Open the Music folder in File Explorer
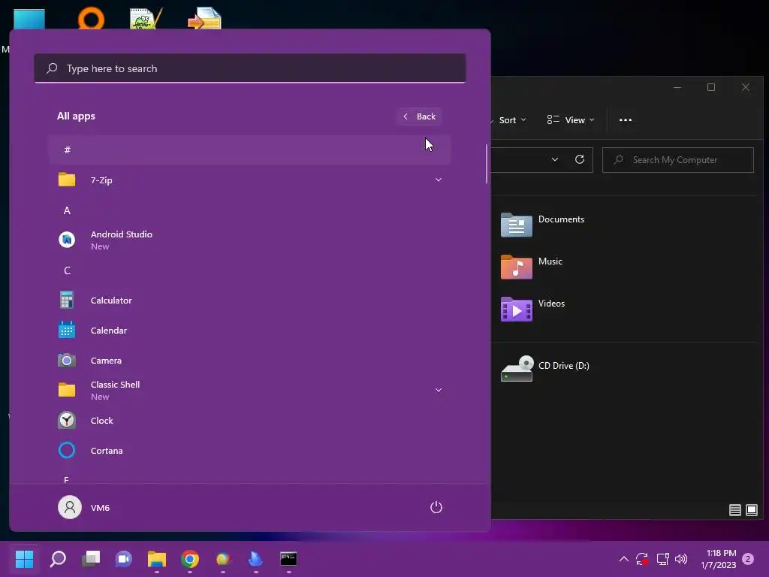Image resolution: width=769 pixels, height=577 pixels. click(532, 267)
